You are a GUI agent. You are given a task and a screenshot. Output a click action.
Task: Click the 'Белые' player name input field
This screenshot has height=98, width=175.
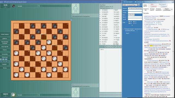[135, 8]
